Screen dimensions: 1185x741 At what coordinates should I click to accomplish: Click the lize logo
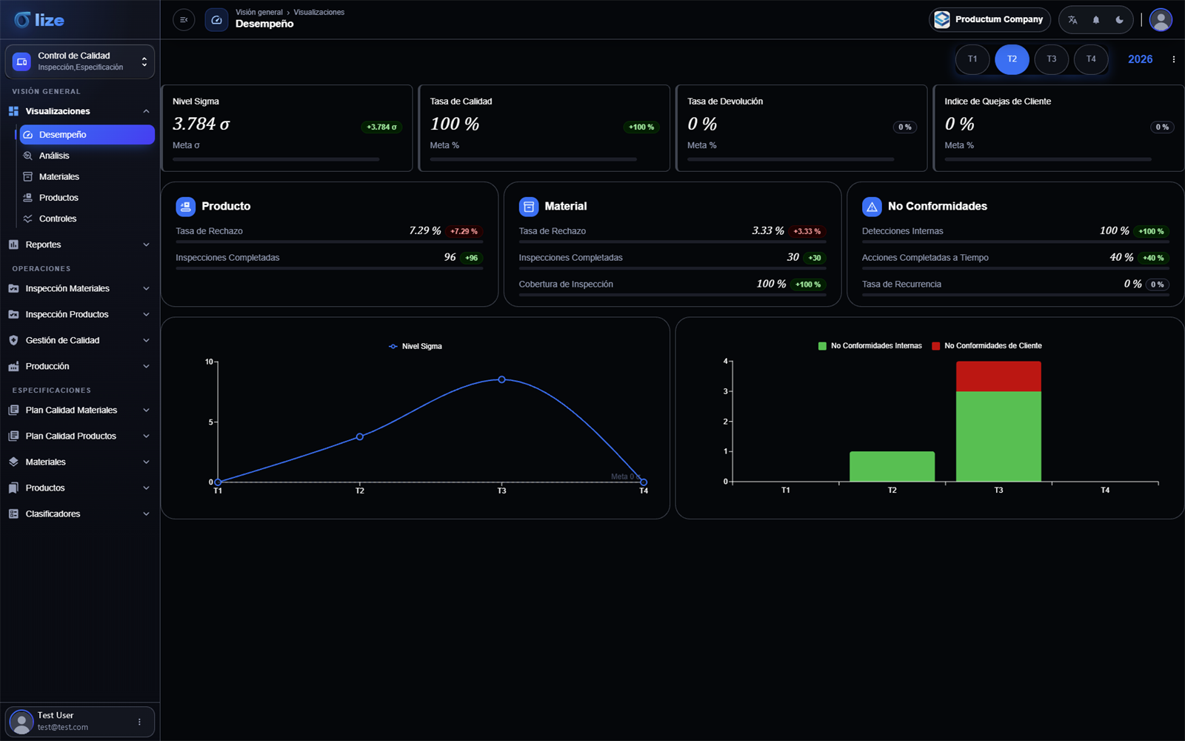pos(39,20)
